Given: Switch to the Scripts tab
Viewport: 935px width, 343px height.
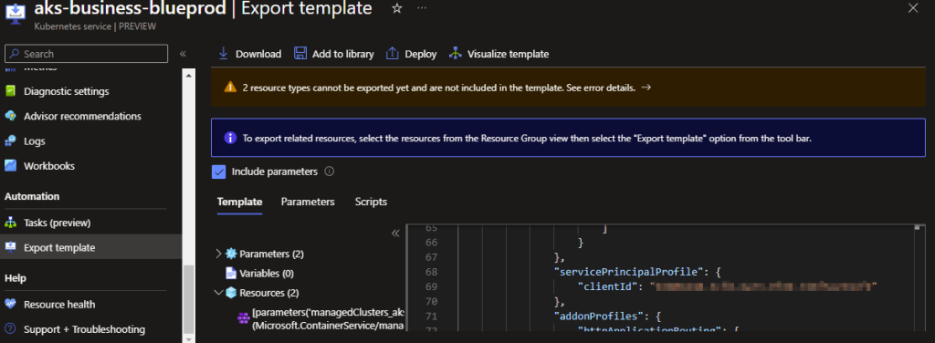Looking at the screenshot, I should [371, 202].
